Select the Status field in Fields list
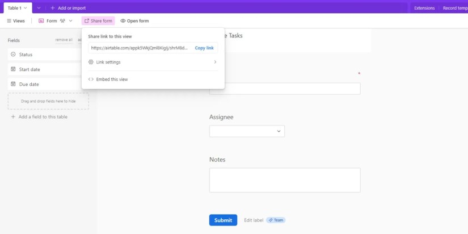Viewport: 468px width, 234px height. coord(45,55)
